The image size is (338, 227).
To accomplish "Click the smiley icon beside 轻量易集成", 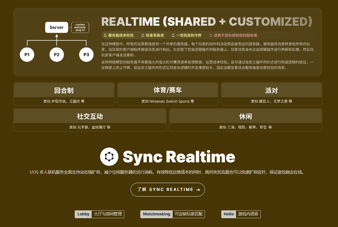I will [143, 35].
